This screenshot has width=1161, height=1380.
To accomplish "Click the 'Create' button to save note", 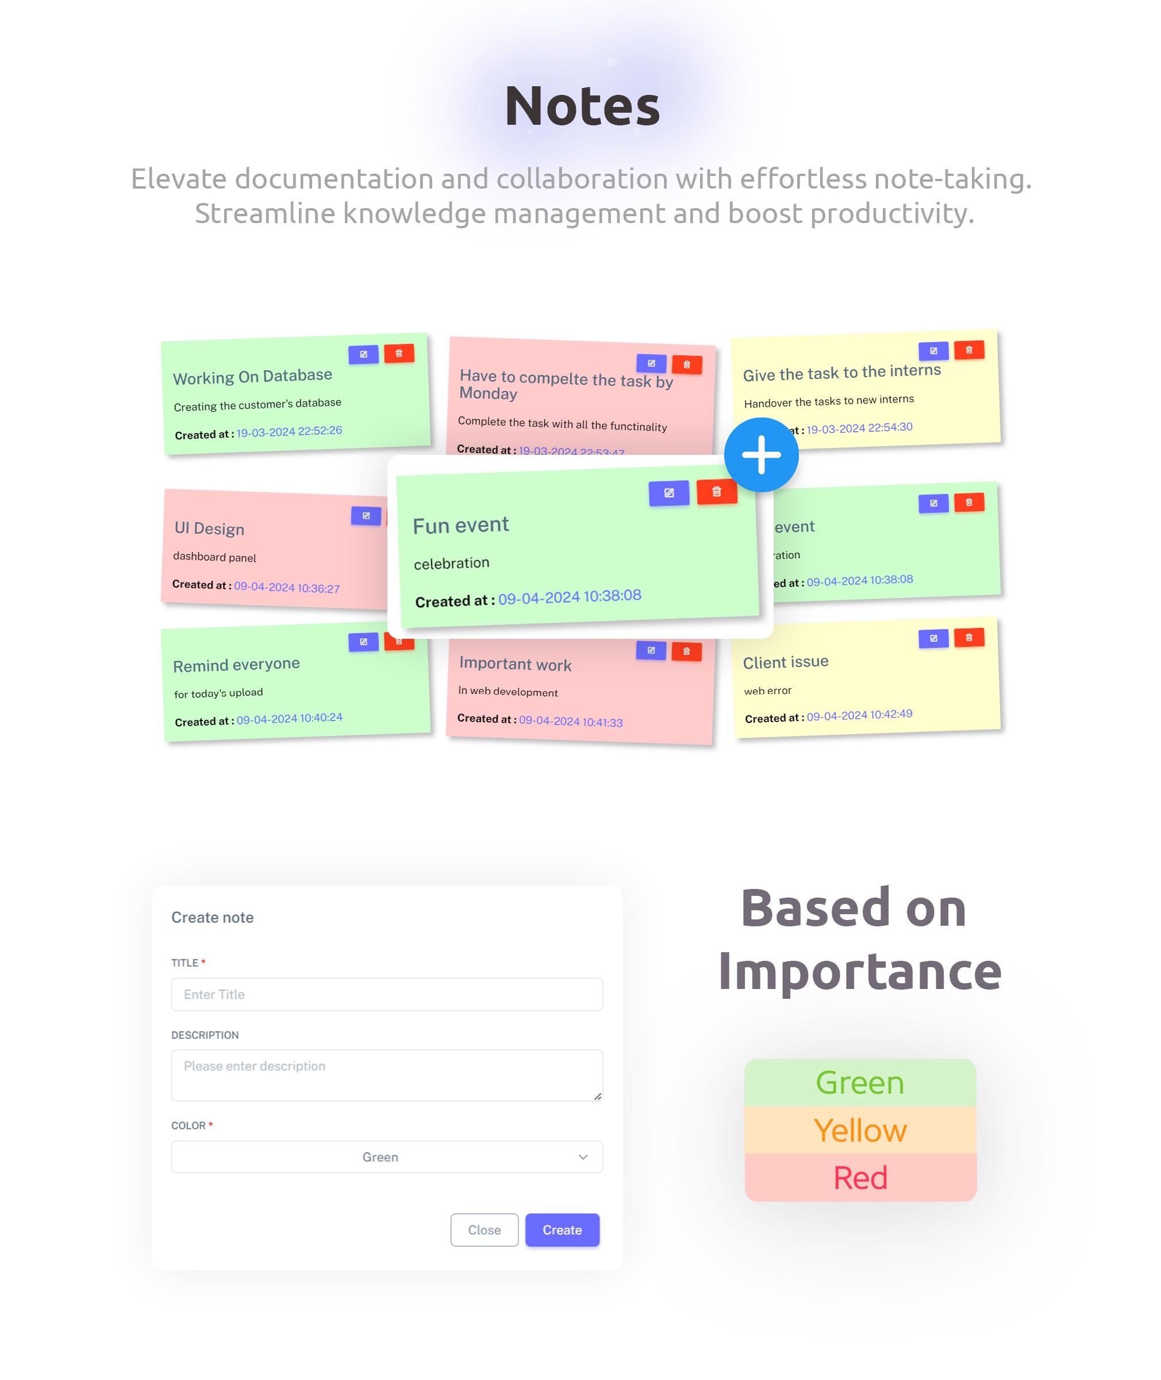I will point(562,1230).
